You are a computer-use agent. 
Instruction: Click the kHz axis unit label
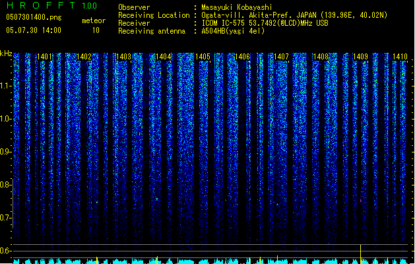(x=6, y=53)
